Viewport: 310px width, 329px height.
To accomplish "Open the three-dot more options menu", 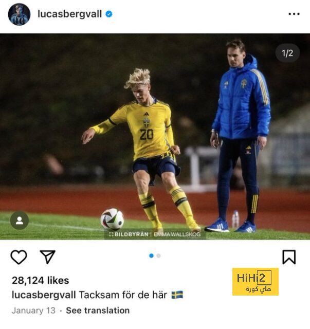I will tap(294, 14).
